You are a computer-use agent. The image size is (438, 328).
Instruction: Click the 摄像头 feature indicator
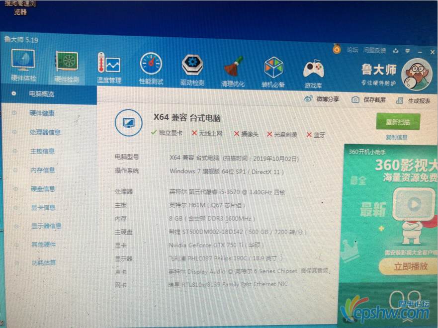click(246, 134)
